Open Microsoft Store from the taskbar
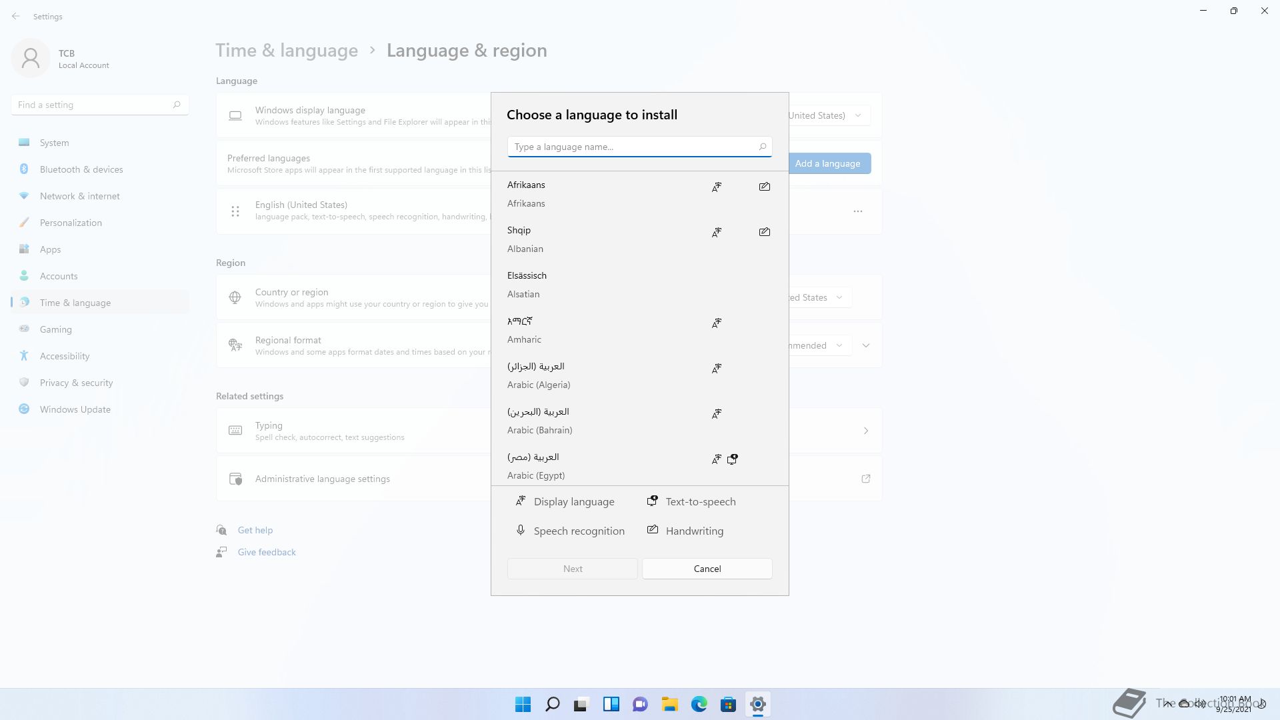This screenshot has width=1280, height=720. 728,704
